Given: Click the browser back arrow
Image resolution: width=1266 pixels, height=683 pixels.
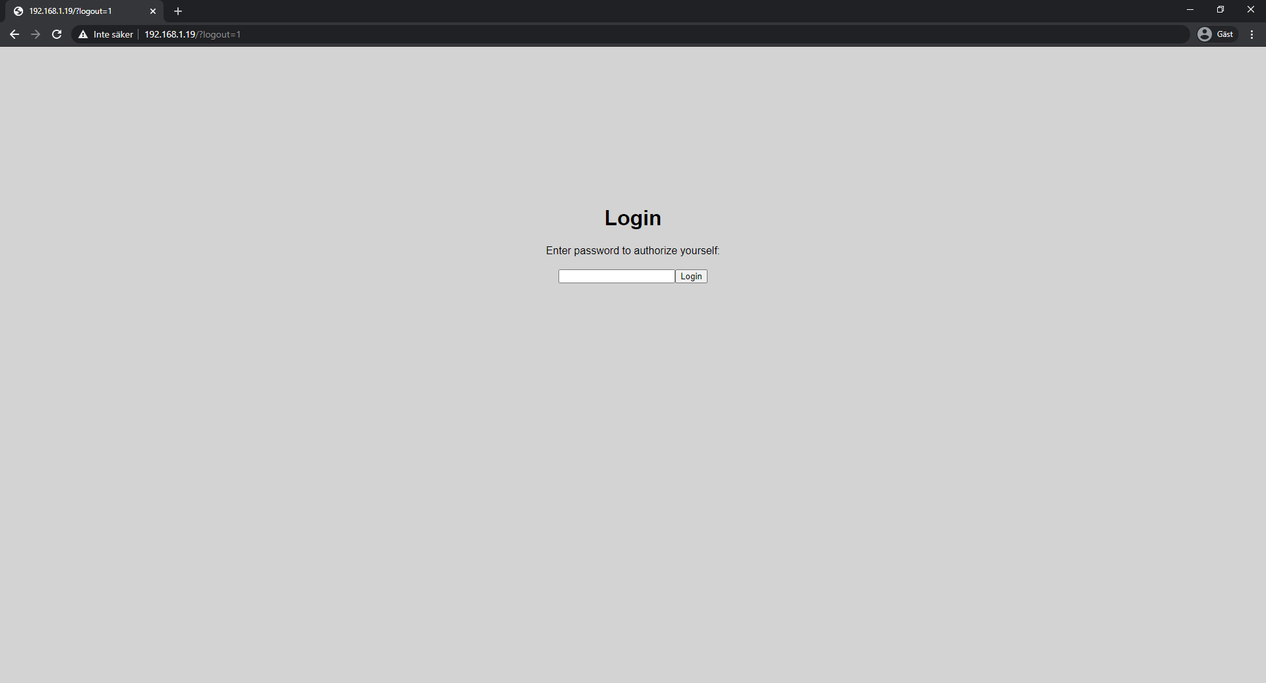Looking at the screenshot, I should pyautogui.click(x=15, y=34).
